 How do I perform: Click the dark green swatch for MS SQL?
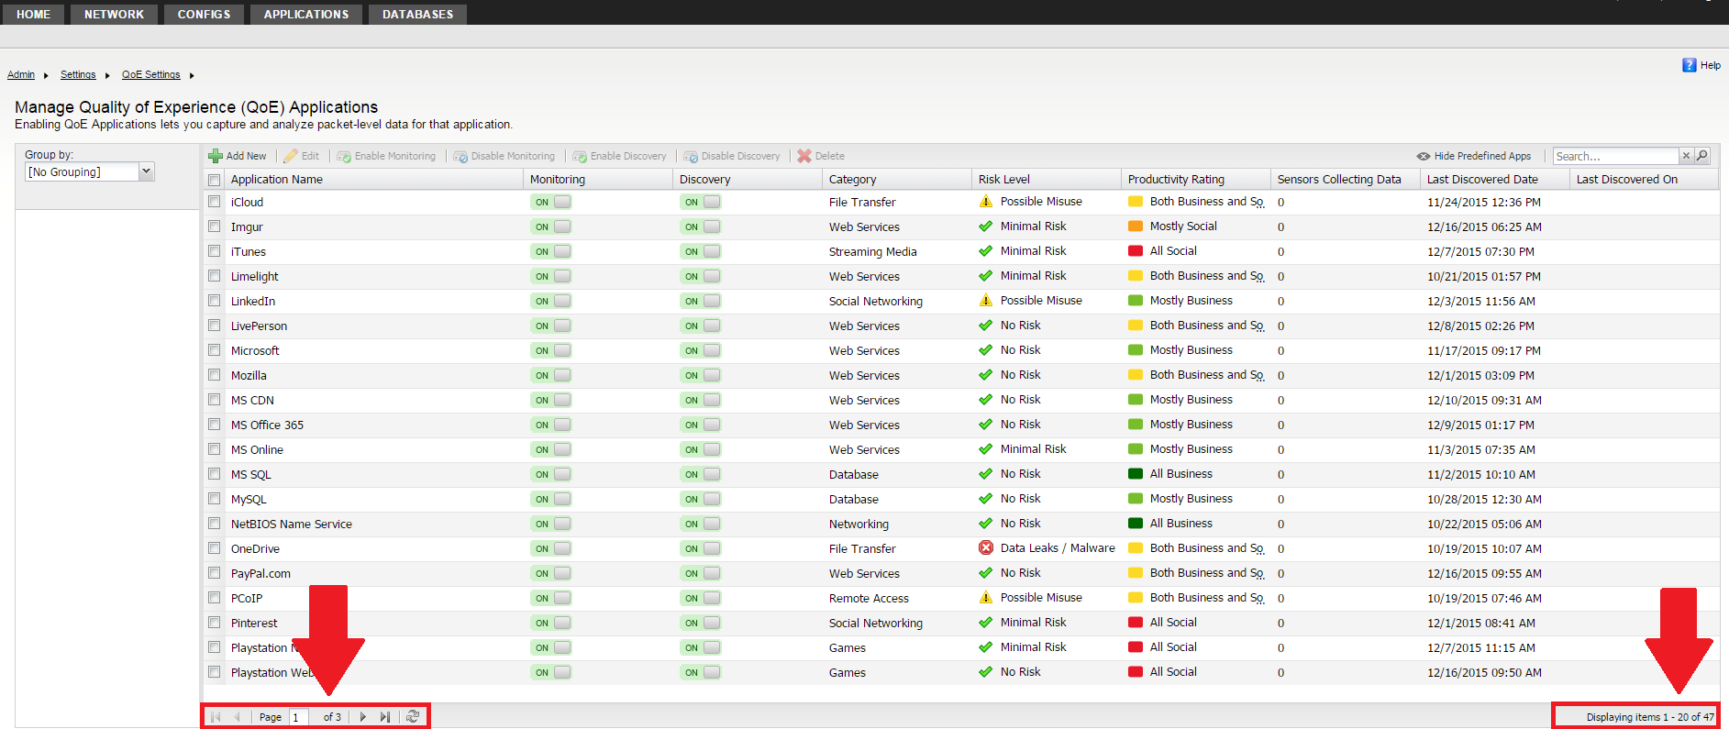1136,474
